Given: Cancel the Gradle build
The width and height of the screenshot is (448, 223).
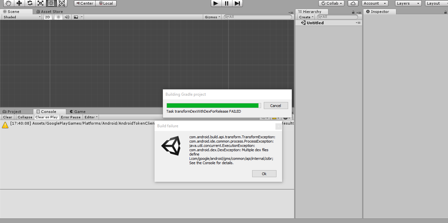Looking at the screenshot, I should click(x=276, y=106).
